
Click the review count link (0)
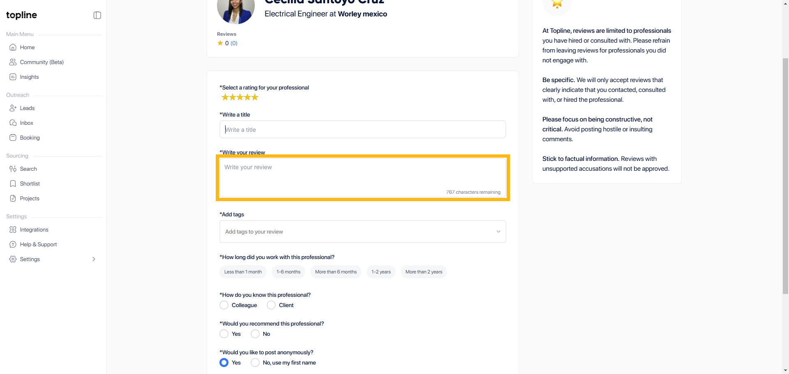tap(234, 43)
